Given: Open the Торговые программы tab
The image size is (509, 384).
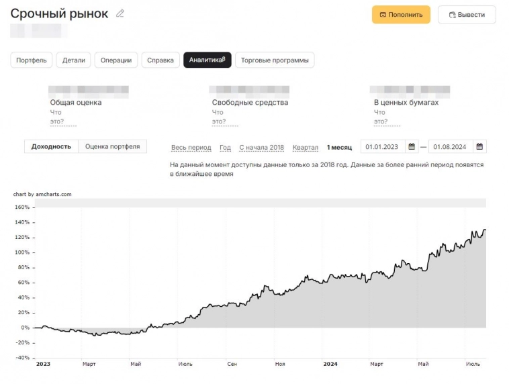Looking at the screenshot, I should coord(275,60).
